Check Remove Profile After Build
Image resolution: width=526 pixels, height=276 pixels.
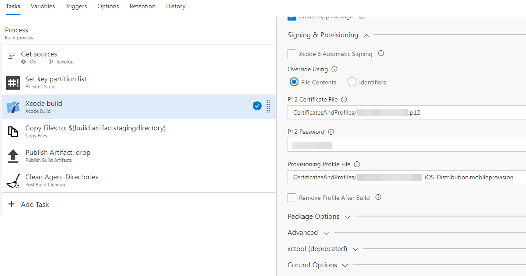[x=292, y=198]
